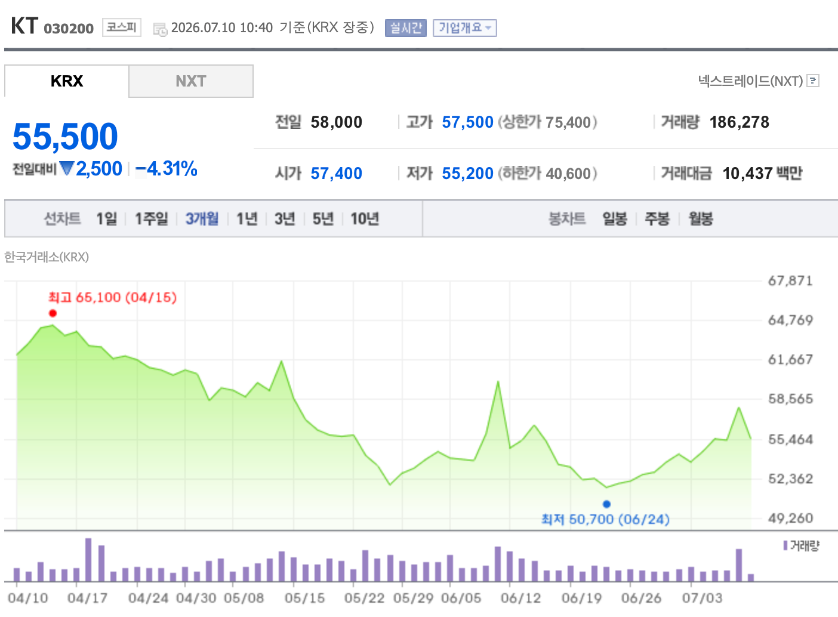Click the red highest-price dot on chart

coord(53,313)
